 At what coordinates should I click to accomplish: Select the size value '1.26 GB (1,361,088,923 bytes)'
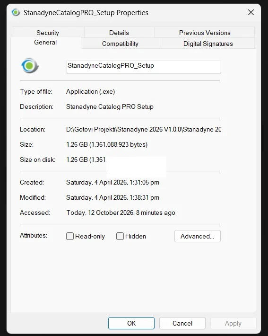tap(107, 144)
